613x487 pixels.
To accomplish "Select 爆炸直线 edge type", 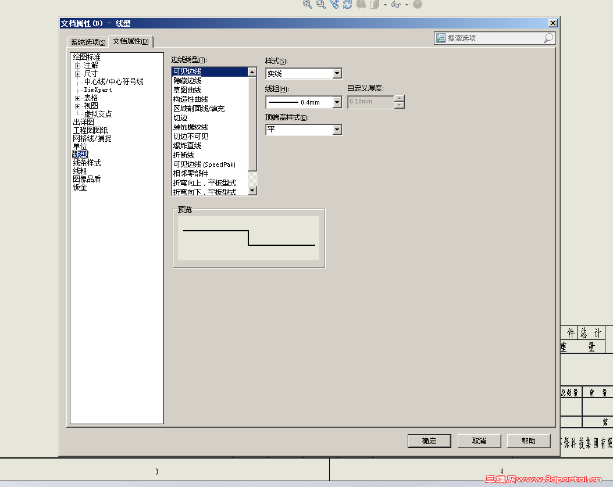I will [x=210, y=146].
